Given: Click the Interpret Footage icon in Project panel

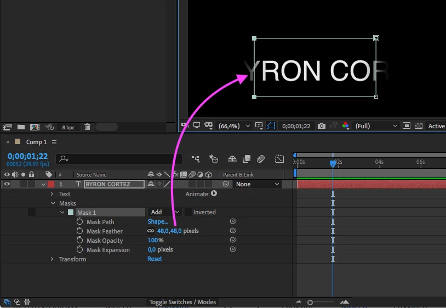Looking at the screenshot, I should (7, 127).
